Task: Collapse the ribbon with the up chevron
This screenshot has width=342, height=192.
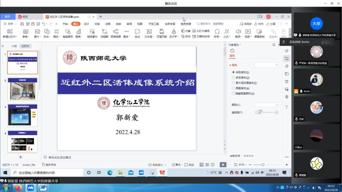Action: (x=287, y=24)
